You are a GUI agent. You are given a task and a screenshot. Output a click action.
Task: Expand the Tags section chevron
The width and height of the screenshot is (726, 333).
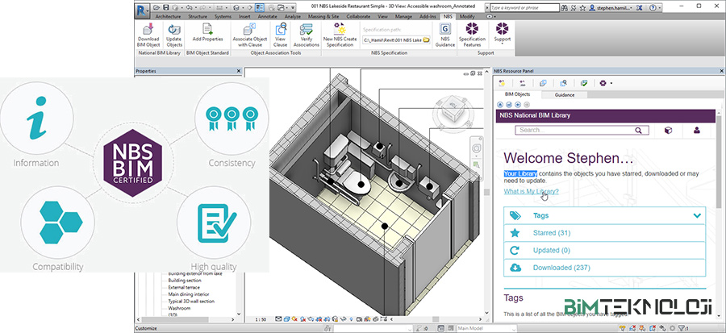[697, 215]
